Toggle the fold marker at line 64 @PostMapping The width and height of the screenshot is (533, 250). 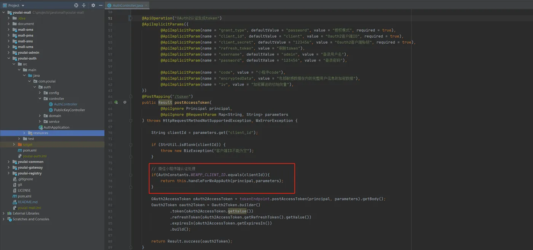pyautogui.click(x=131, y=97)
